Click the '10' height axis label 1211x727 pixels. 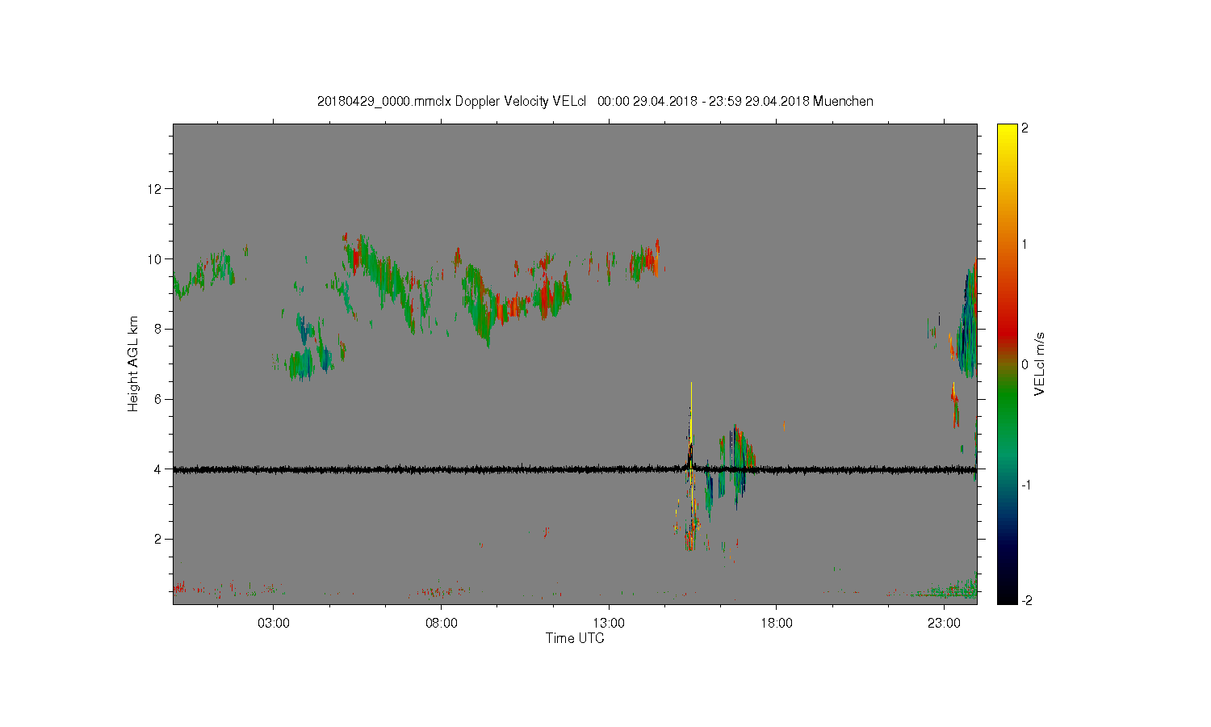point(156,259)
